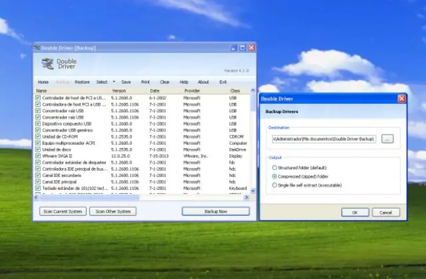This screenshot has width=426, height=279.
Task: Open the About menu item
Action: click(x=203, y=82)
